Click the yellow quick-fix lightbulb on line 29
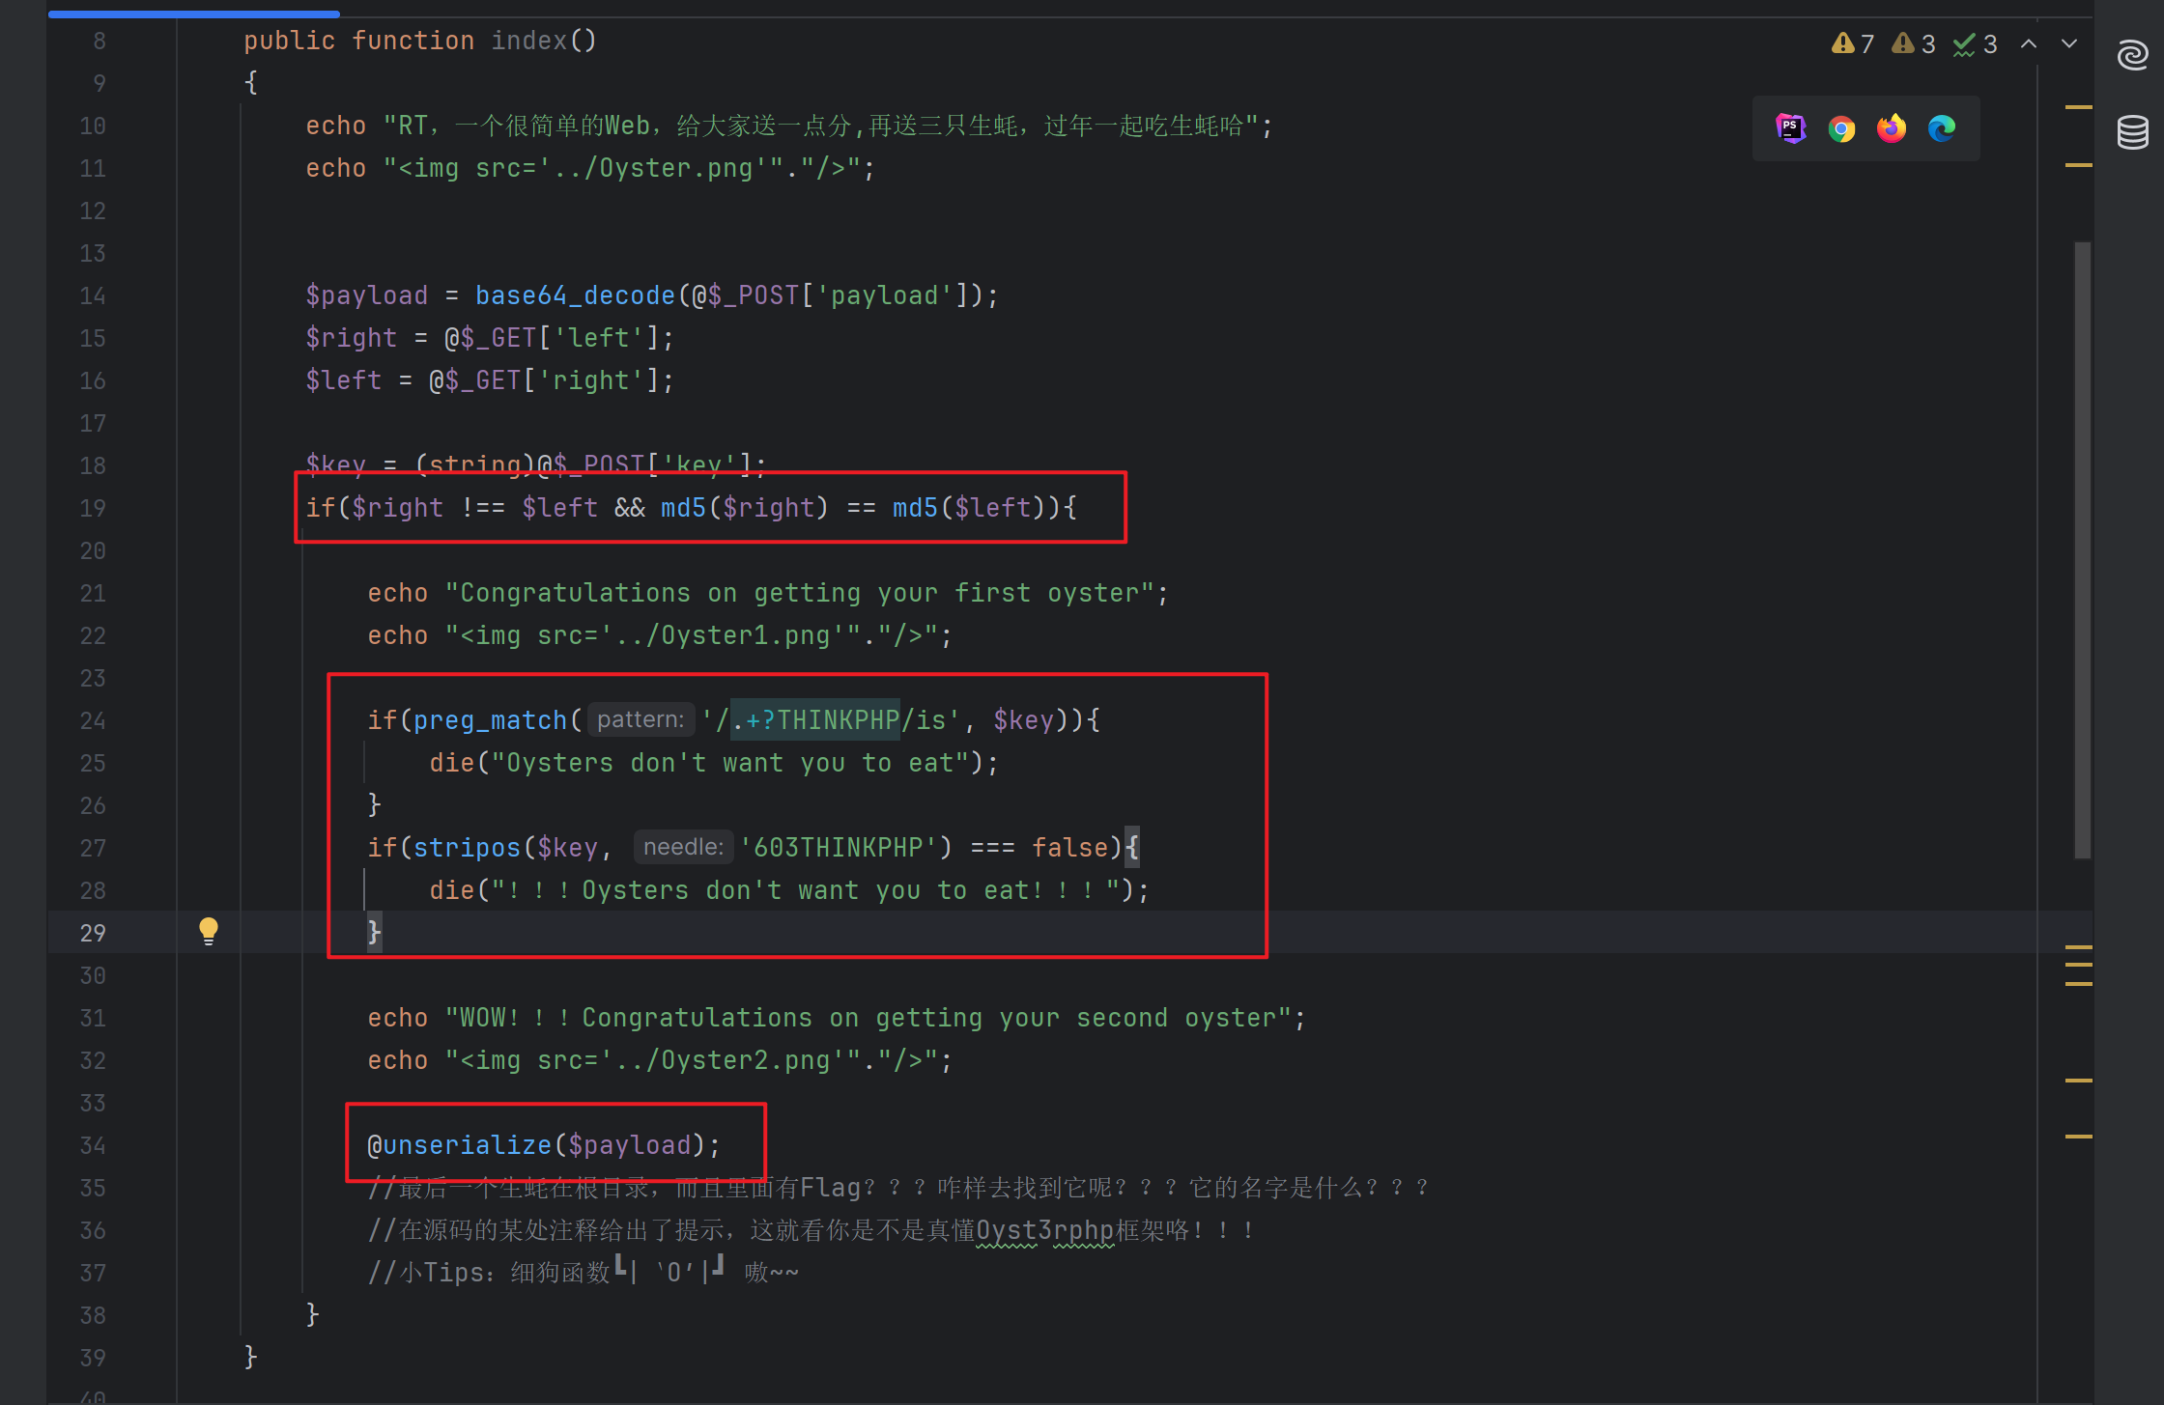Image resolution: width=2164 pixels, height=1405 pixels. pyautogui.click(x=208, y=931)
